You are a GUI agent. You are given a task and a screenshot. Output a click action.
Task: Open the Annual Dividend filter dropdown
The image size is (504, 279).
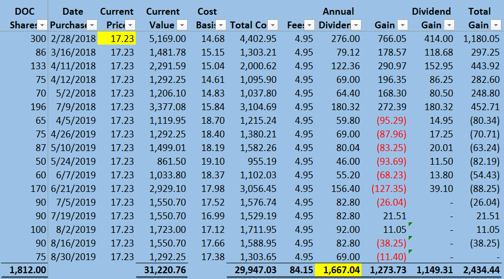356,25
